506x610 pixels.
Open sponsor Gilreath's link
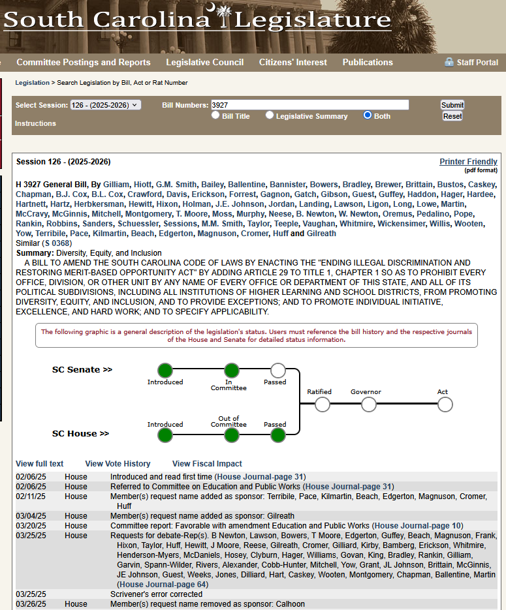321,234
